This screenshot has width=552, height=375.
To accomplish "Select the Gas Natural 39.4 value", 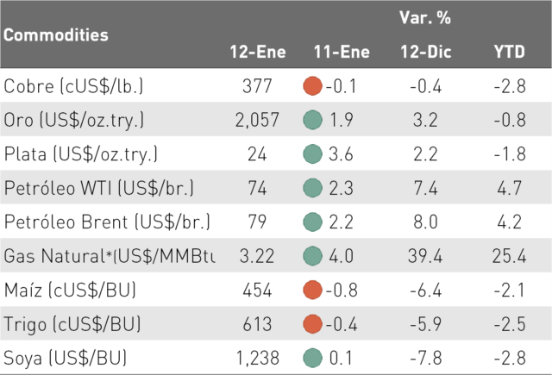I will (425, 256).
